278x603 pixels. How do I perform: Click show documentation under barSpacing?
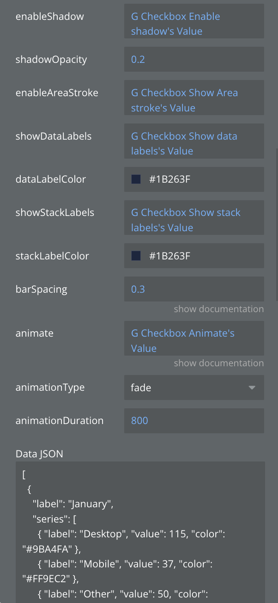point(218,309)
